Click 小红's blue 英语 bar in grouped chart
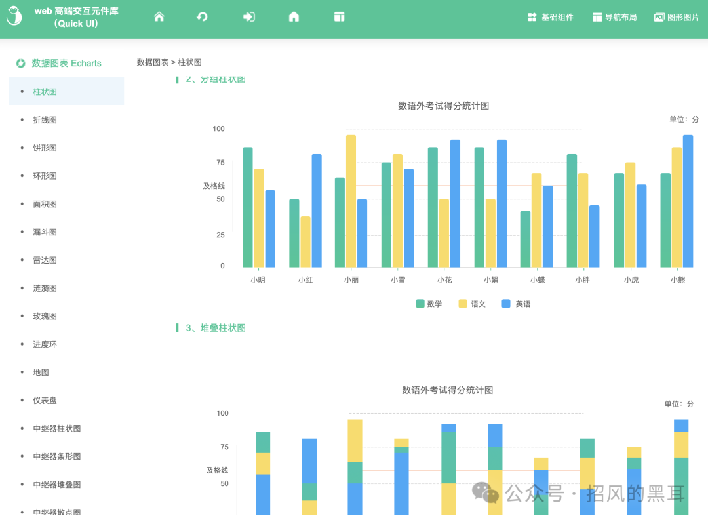 pyautogui.click(x=317, y=211)
